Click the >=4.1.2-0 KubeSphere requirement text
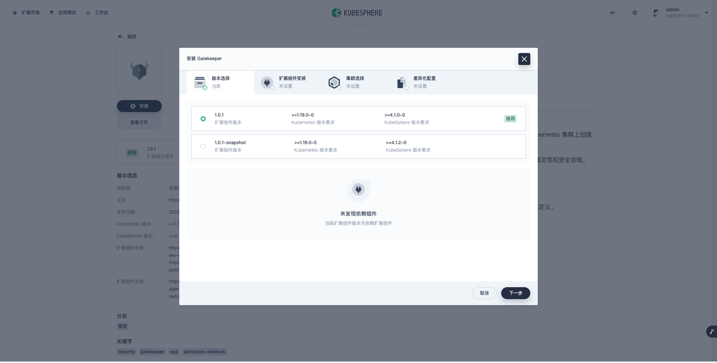 [x=396, y=143]
